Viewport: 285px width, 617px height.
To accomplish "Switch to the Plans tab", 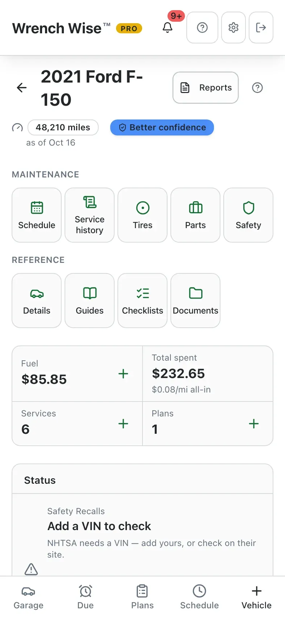I will click(x=142, y=597).
